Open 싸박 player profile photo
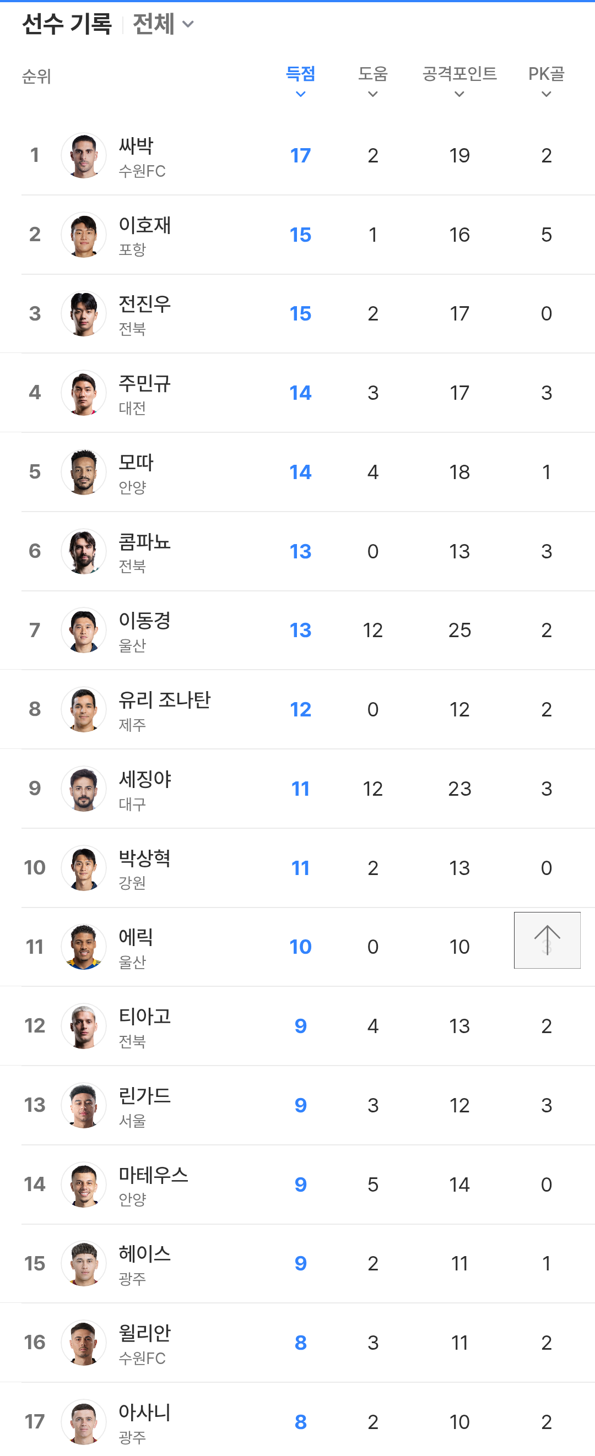 (x=84, y=155)
